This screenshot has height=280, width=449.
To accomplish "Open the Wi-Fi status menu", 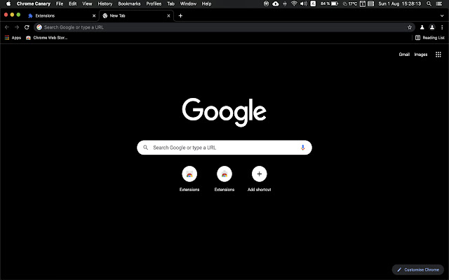I will [294, 3].
